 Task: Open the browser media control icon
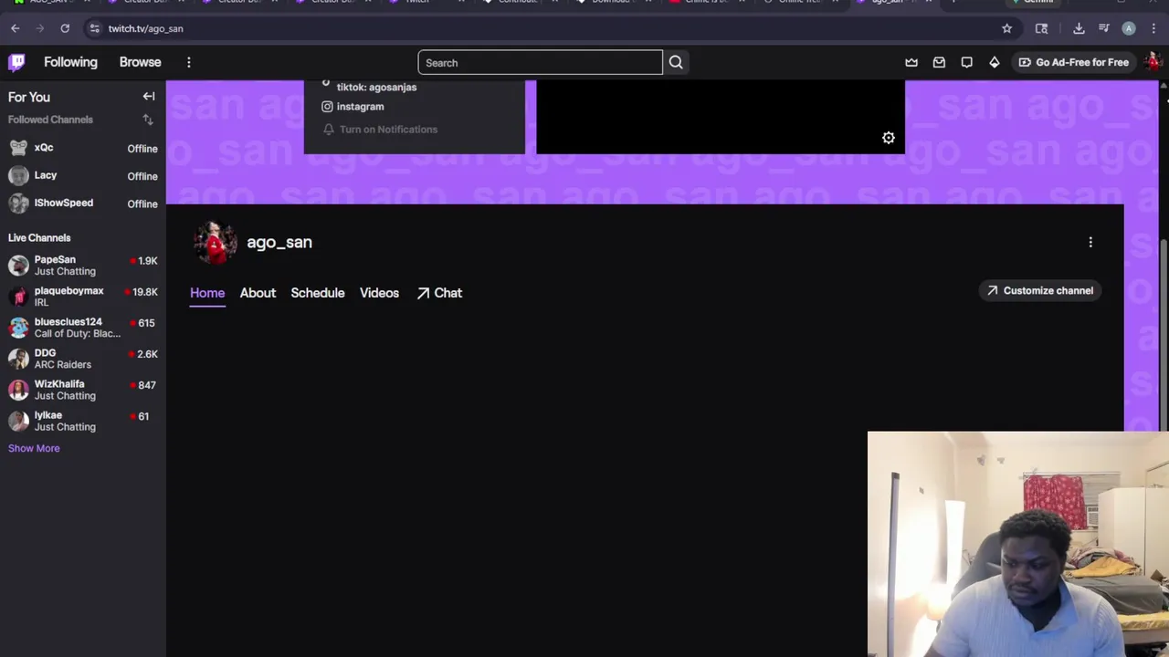tap(1104, 28)
